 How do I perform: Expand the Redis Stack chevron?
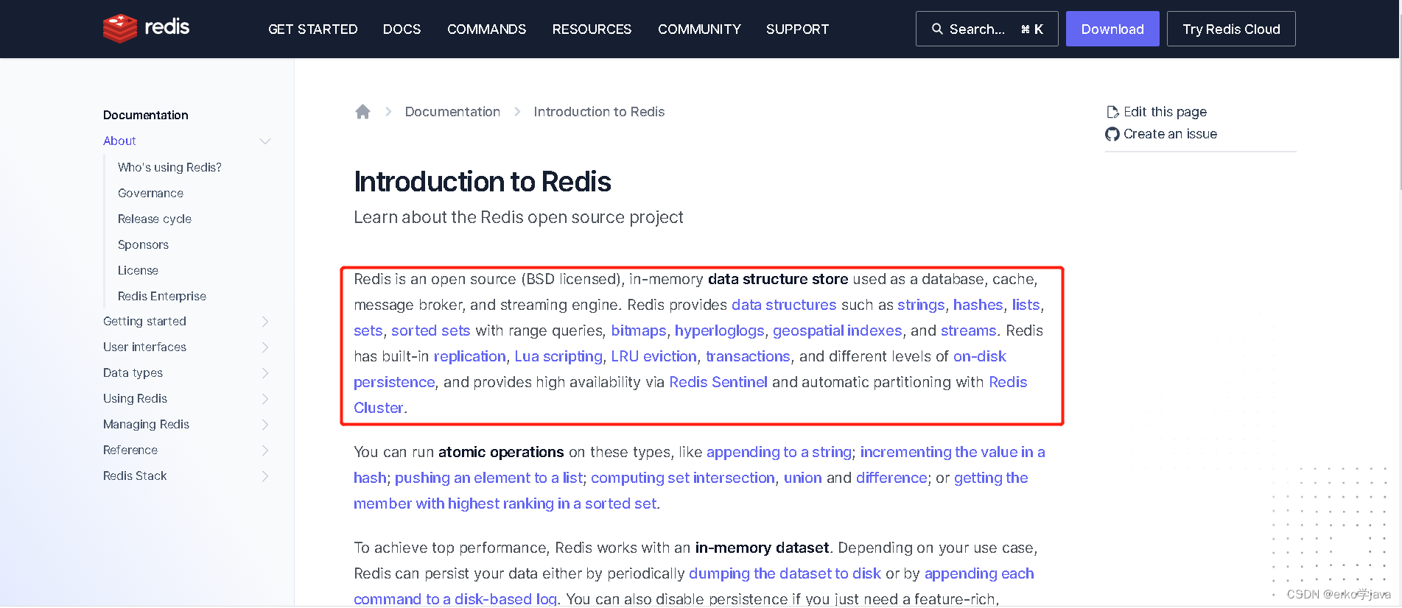coord(265,476)
